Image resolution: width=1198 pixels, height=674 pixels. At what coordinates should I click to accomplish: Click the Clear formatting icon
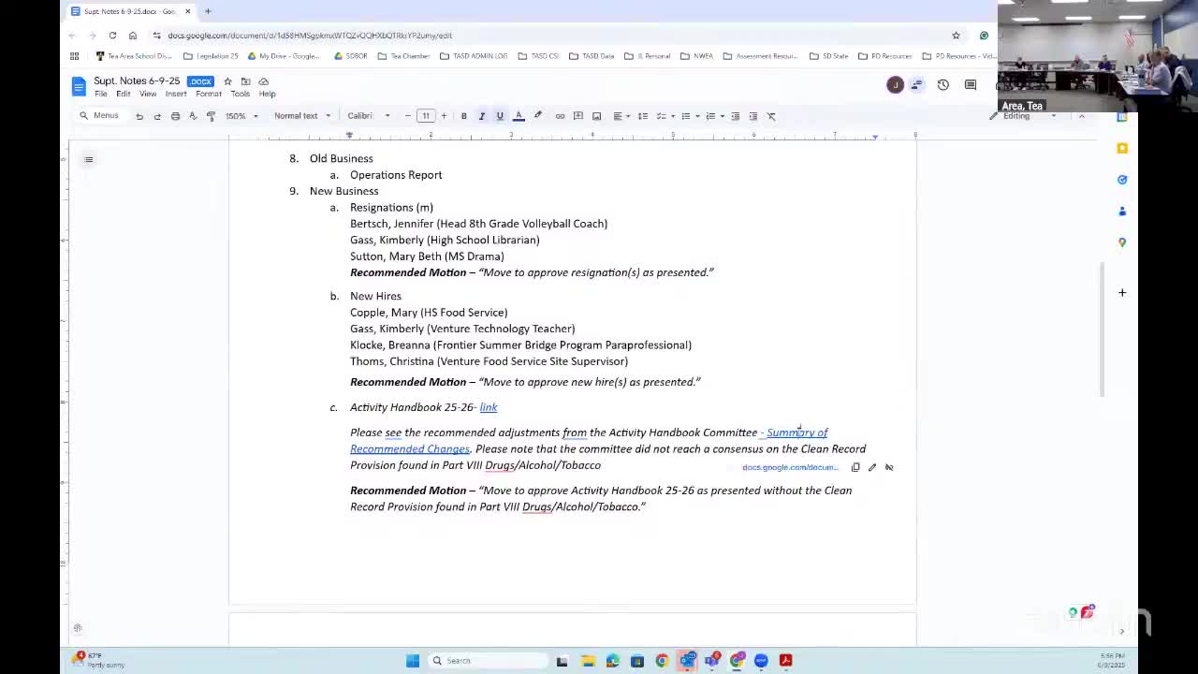click(x=771, y=116)
